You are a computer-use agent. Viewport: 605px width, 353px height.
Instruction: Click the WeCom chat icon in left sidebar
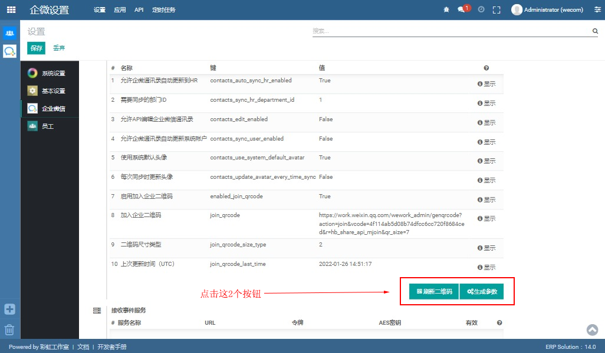click(10, 51)
